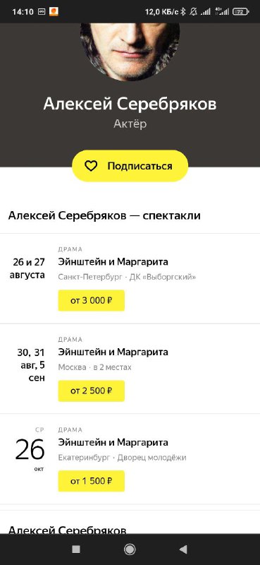Tap the 26 и 27 августа date
This screenshot has height=565, width=260.
point(29,268)
